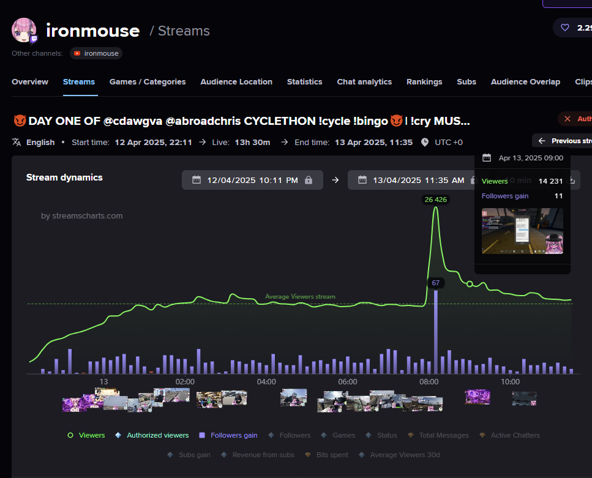Image resolution: width=592 pixels, height=478 pixels.
Task: Click the language translate icon beside English
Action: tap(17, 143)
